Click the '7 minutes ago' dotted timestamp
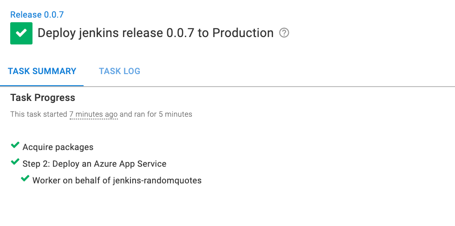Image resolution: width=455 pixels, height=226 pixels. (x=93, y=114)
